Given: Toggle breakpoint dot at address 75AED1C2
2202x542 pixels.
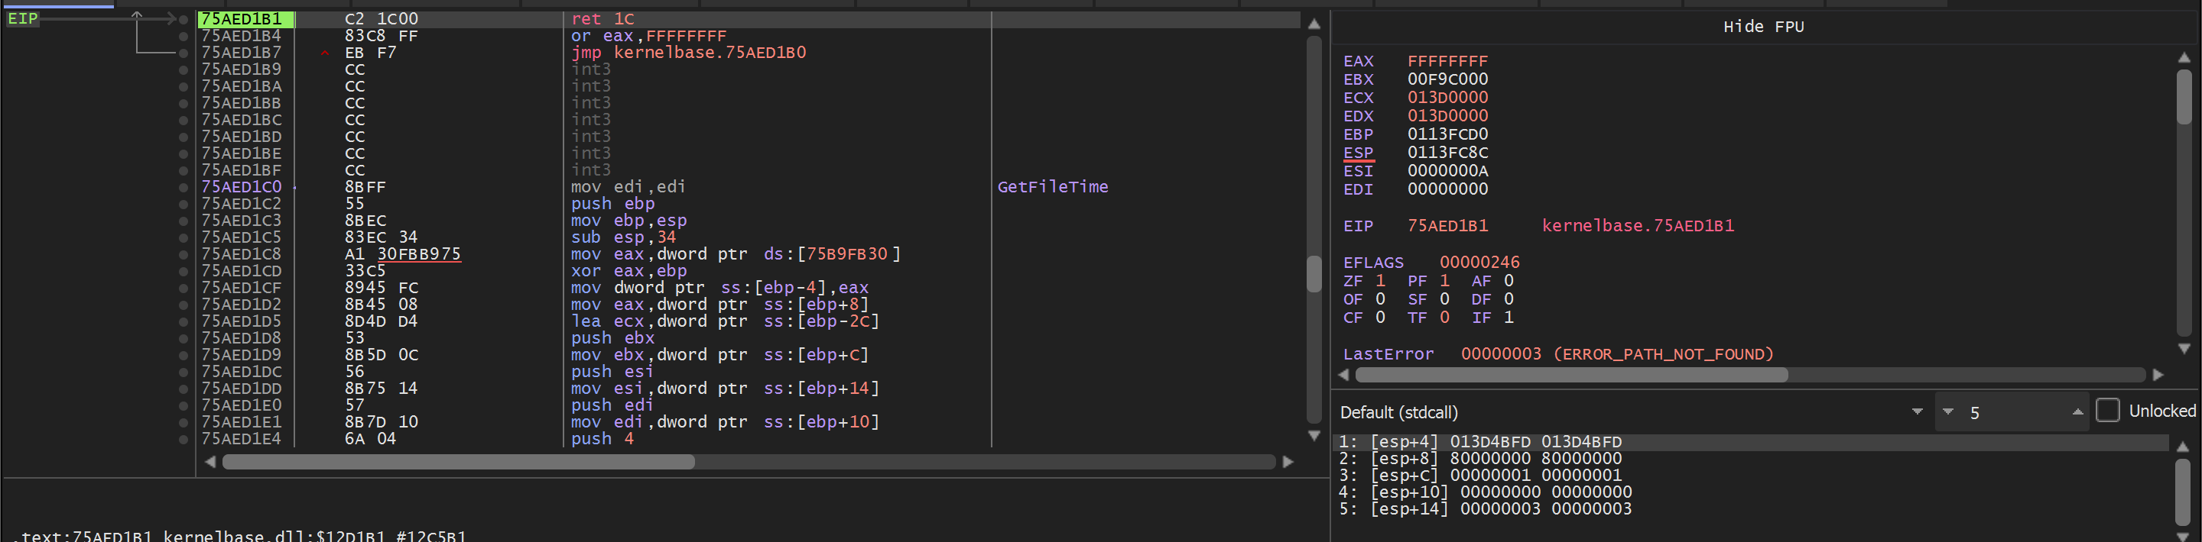Looking at the screenshot, I should pyautogui.click(x=183, y=204).
